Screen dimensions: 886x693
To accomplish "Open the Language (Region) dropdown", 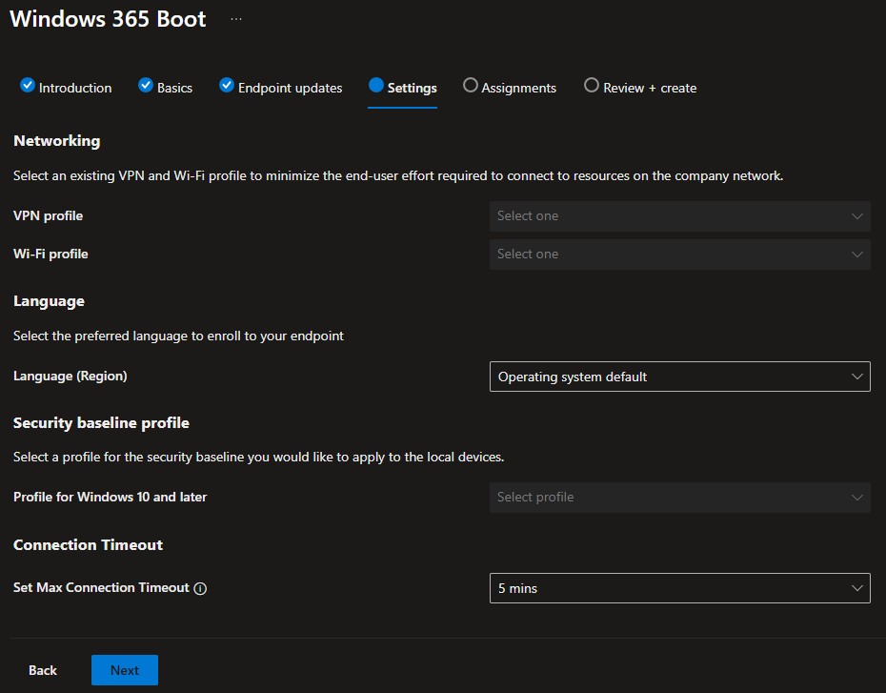I will pos(679,377).
